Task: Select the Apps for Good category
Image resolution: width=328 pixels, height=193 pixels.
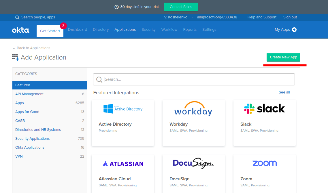Action: pos(50,112)
